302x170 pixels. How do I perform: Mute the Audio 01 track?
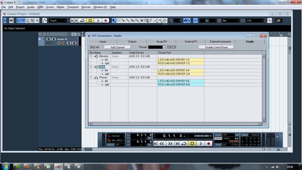pos(49,39)
